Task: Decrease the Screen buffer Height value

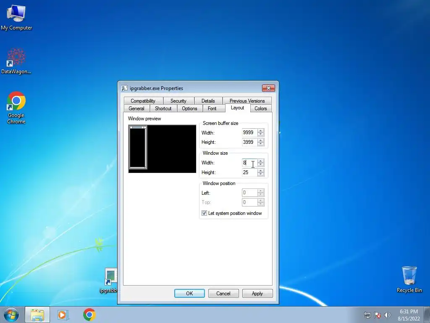Action: click(x=260, y=144)
